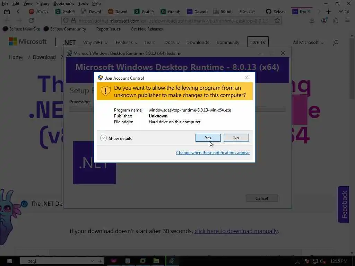Open the extensions puzzle icon
The image size is (355, 266).
[336, 20]
